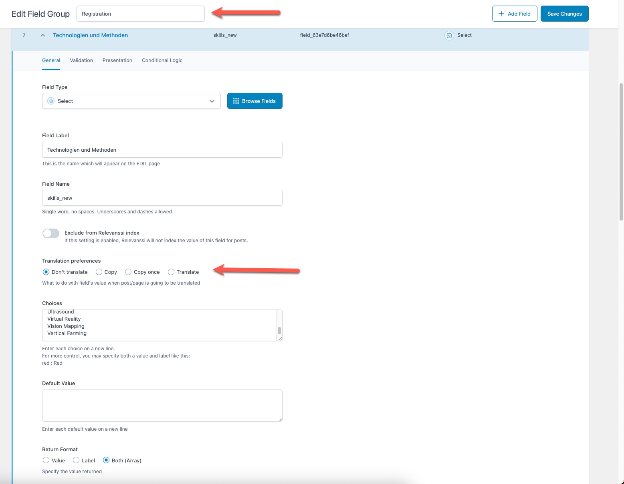
Task: Pick the Translate radio button
Action: [x=171, y=272]
